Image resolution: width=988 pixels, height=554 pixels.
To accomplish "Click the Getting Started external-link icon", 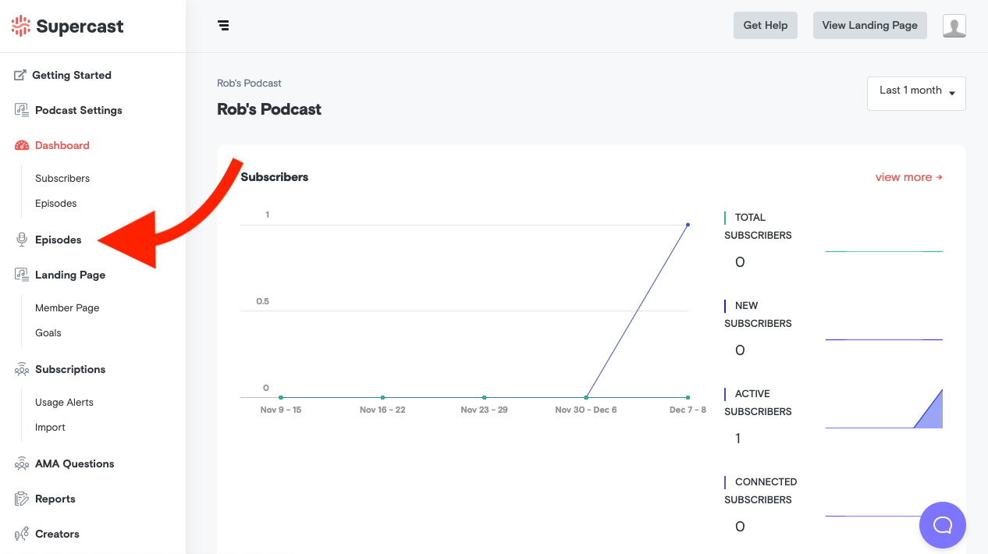I will tap(20, 75).
